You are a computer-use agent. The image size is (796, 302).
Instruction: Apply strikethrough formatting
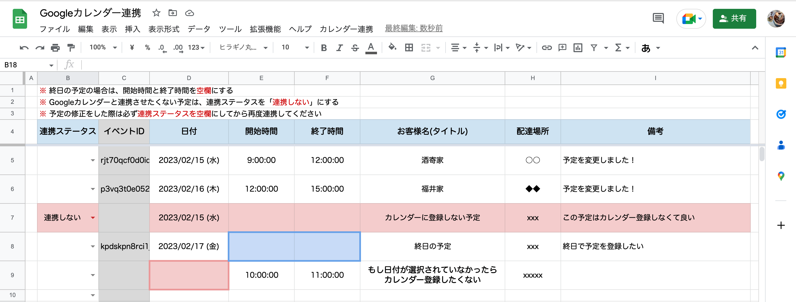point(355,47)
